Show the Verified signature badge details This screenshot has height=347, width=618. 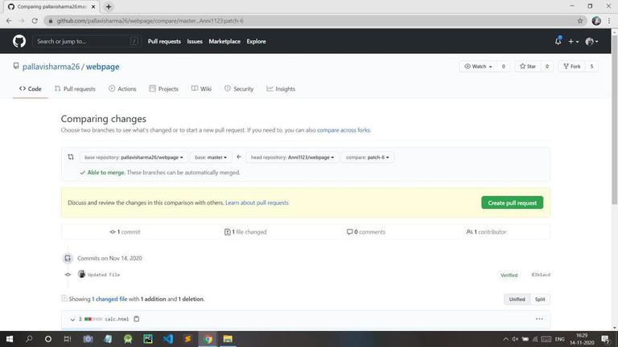pyautogui.click(x=509, y=275)
